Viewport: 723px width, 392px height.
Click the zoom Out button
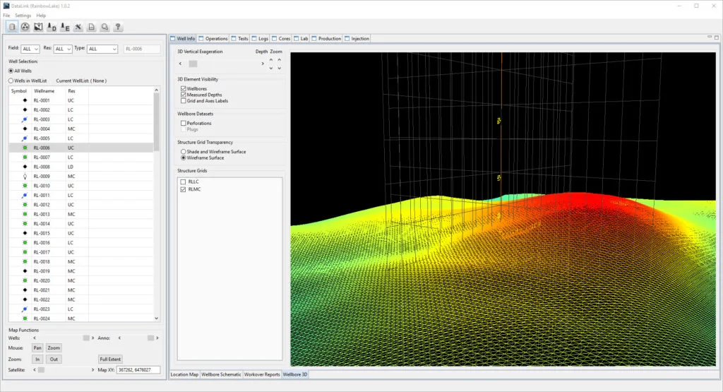[x=54, y=360]
